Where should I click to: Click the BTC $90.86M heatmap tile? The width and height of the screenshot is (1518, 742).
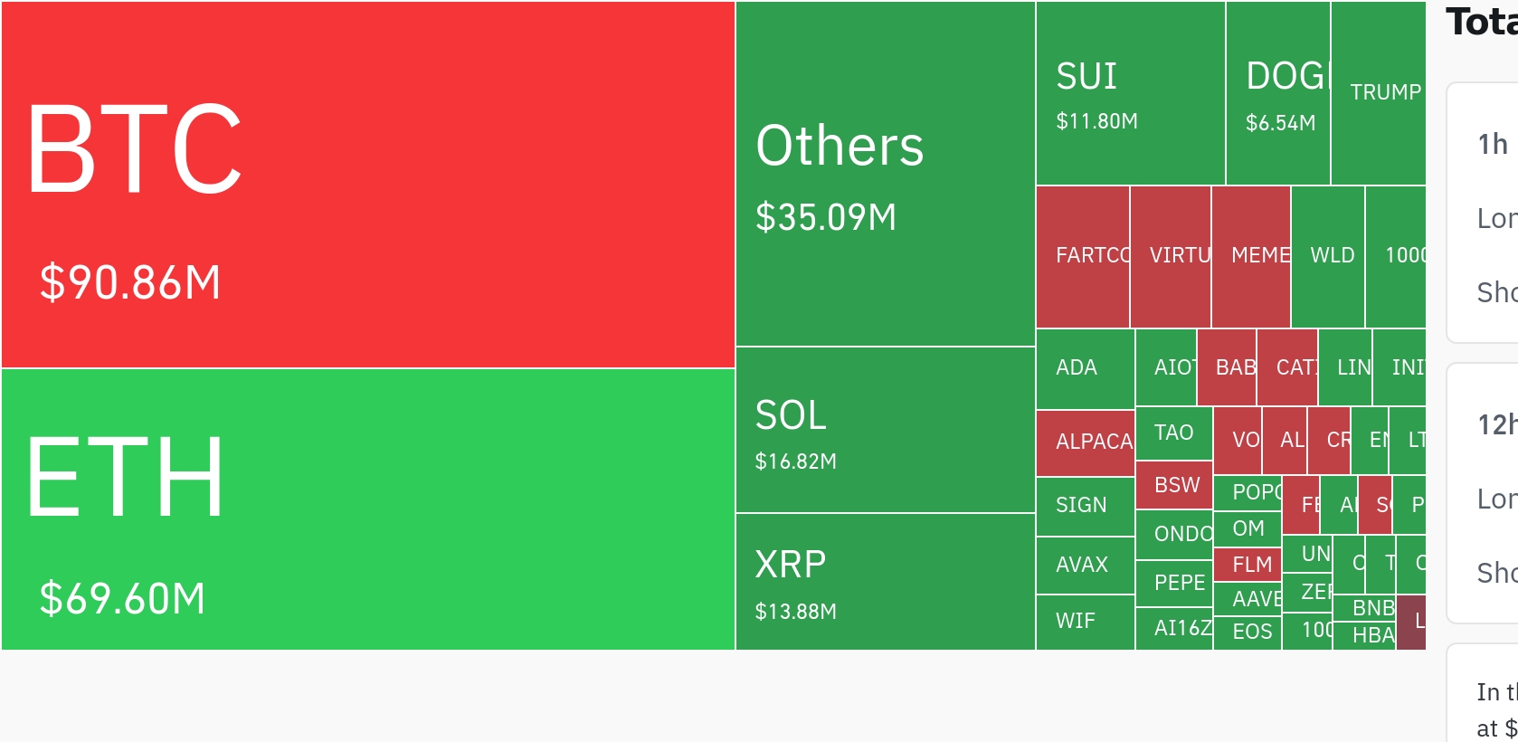click(x=368, y=185)
